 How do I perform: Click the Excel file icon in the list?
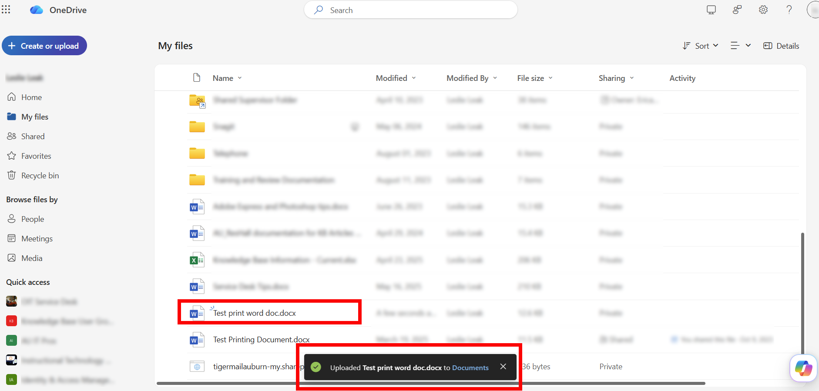(x=197, y=260)
